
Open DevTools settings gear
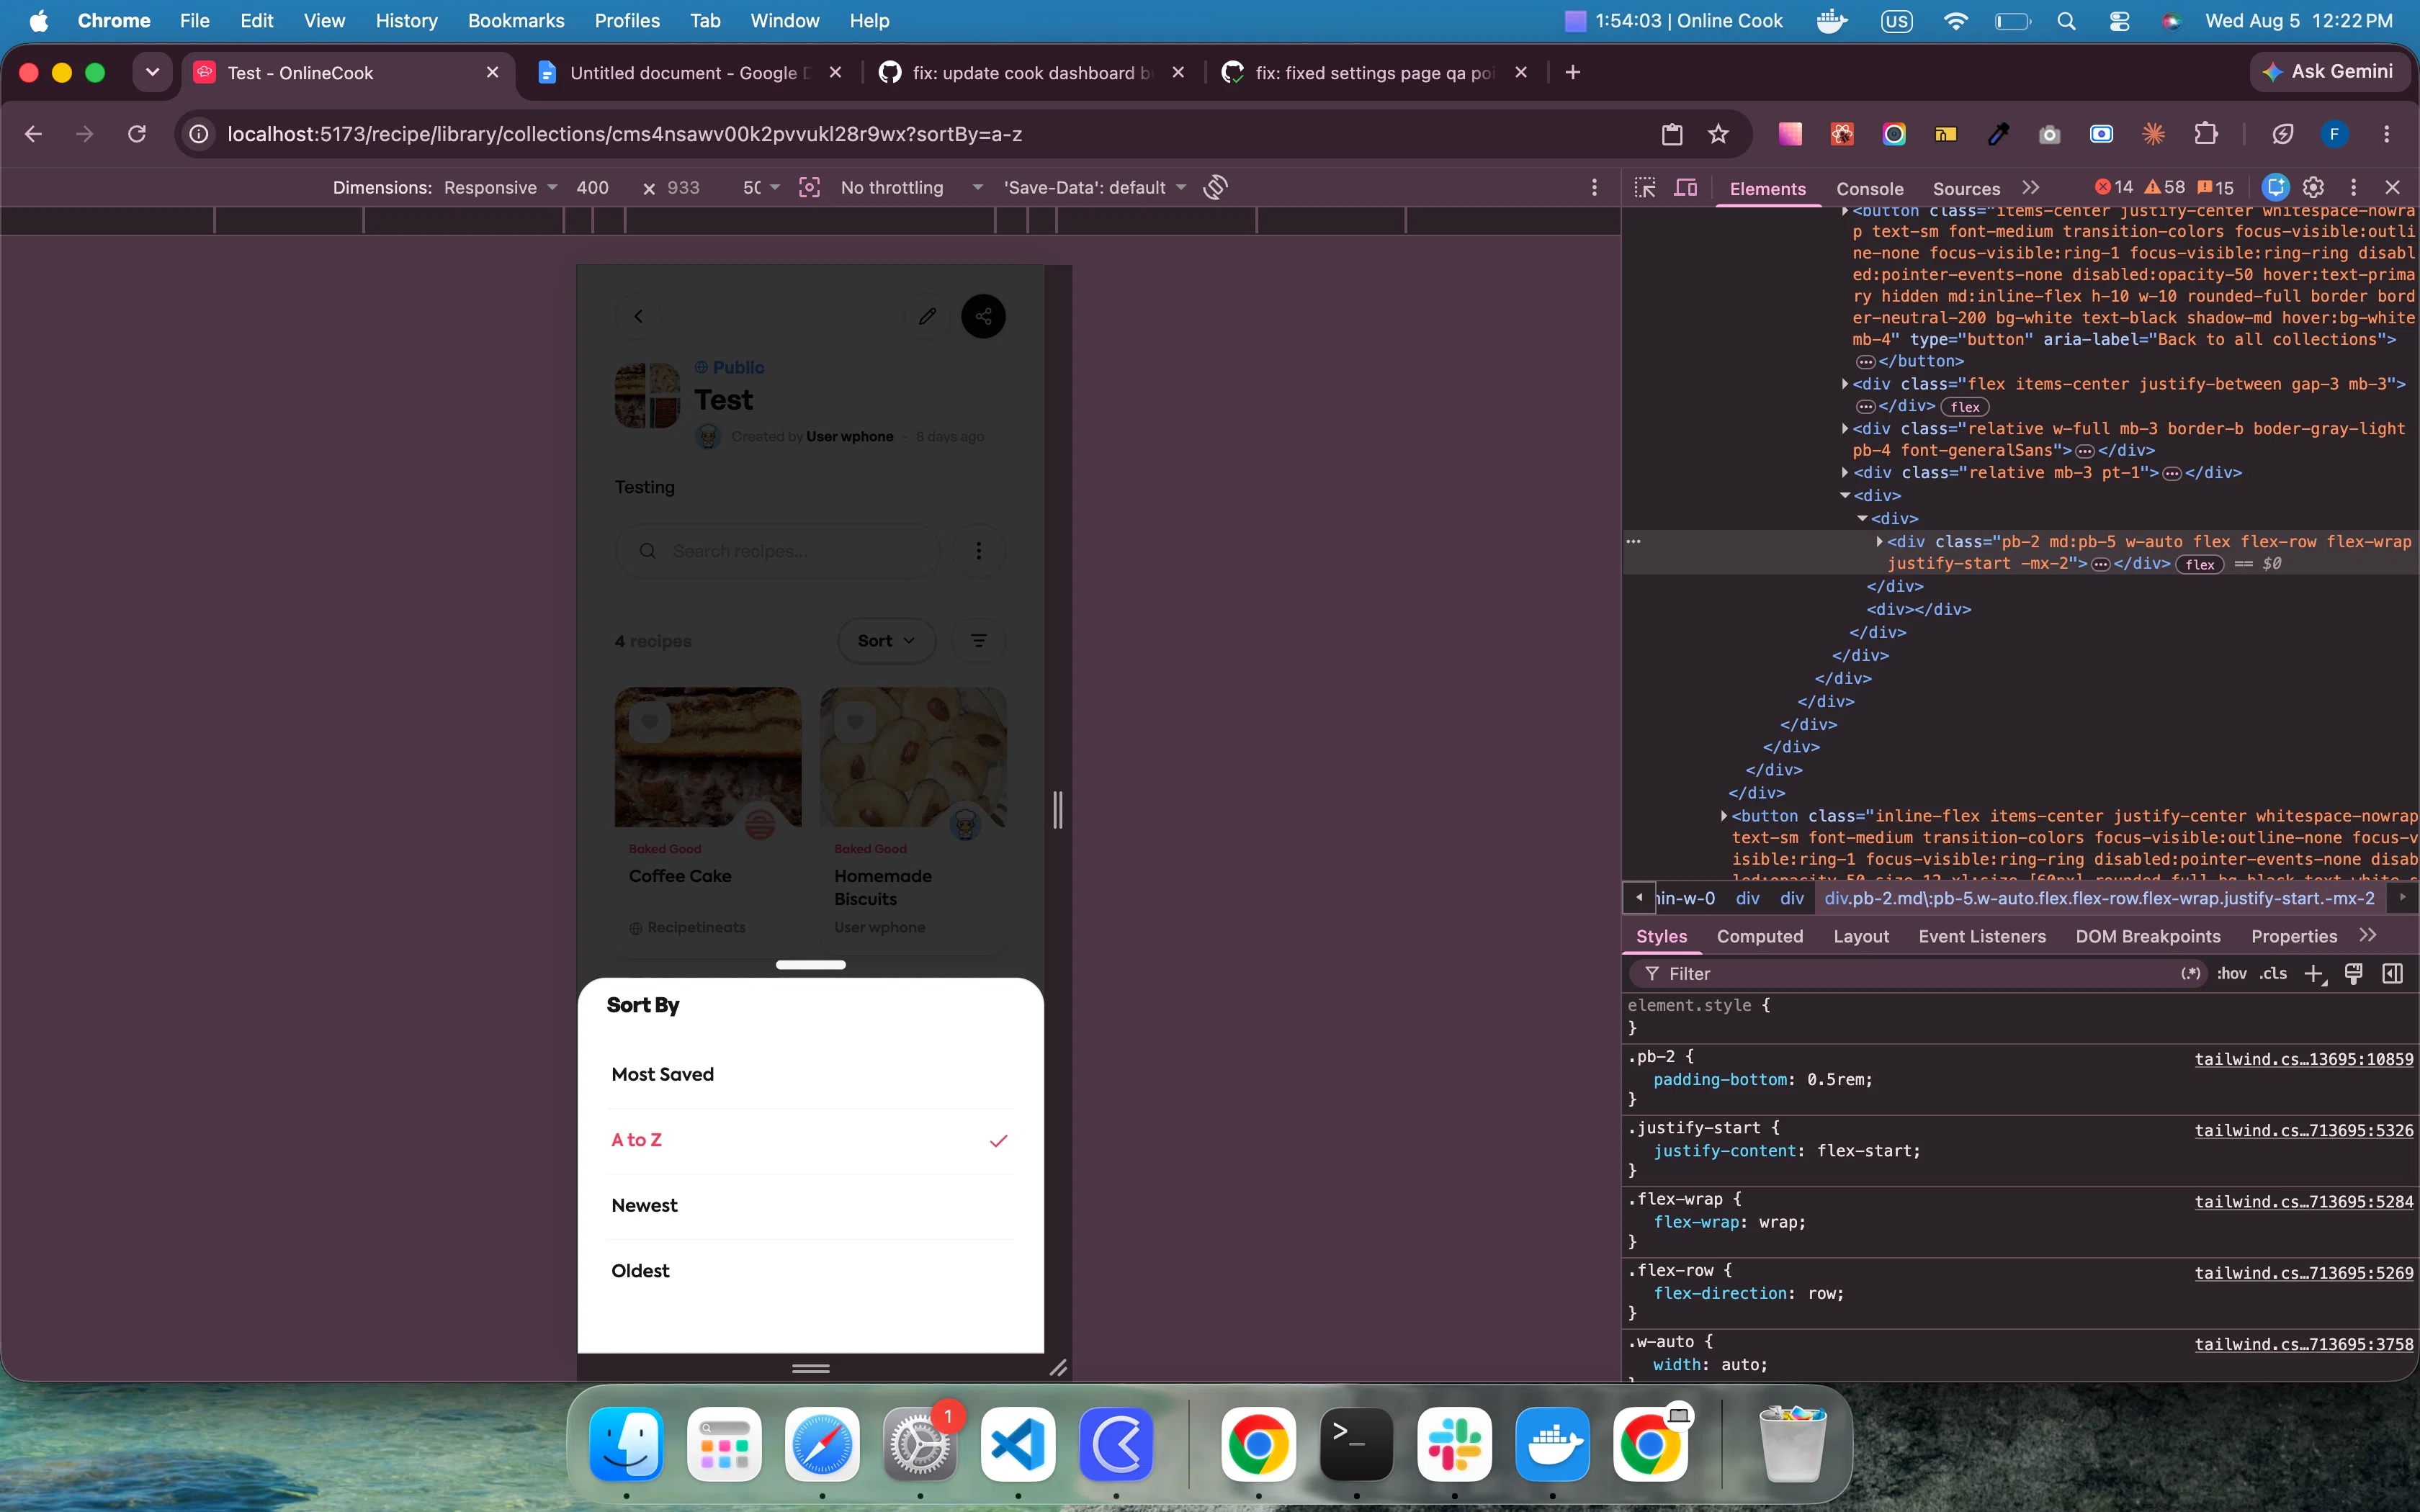tap(2313, 187)
